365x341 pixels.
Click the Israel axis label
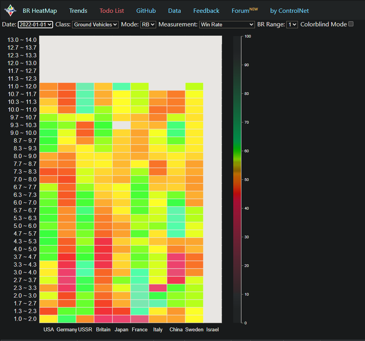(212, 330)
